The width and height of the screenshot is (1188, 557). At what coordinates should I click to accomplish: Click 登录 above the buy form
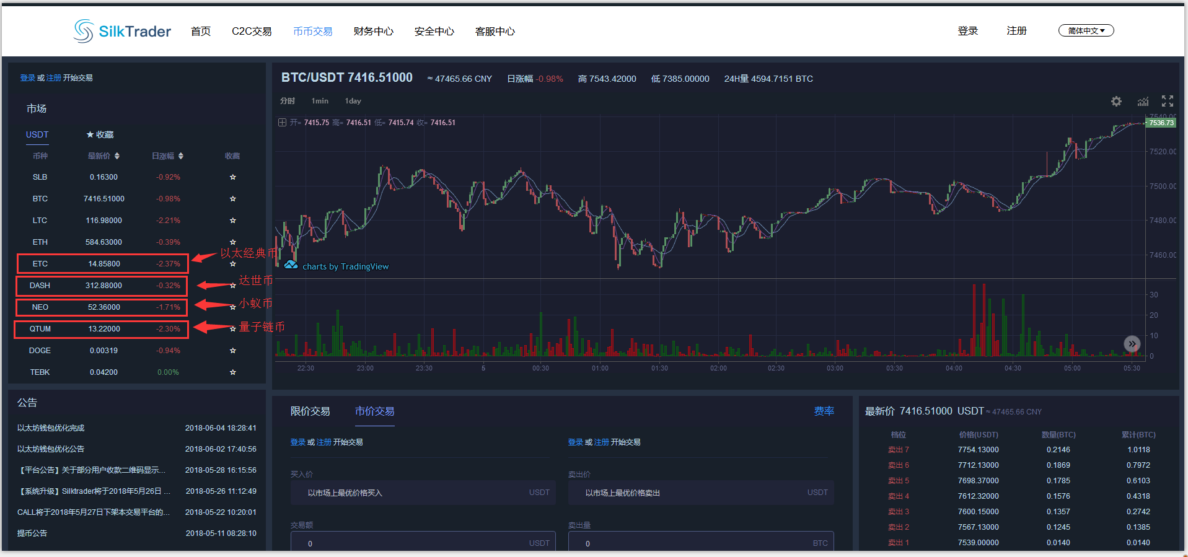pyautogui.click(x=298, y=442)
